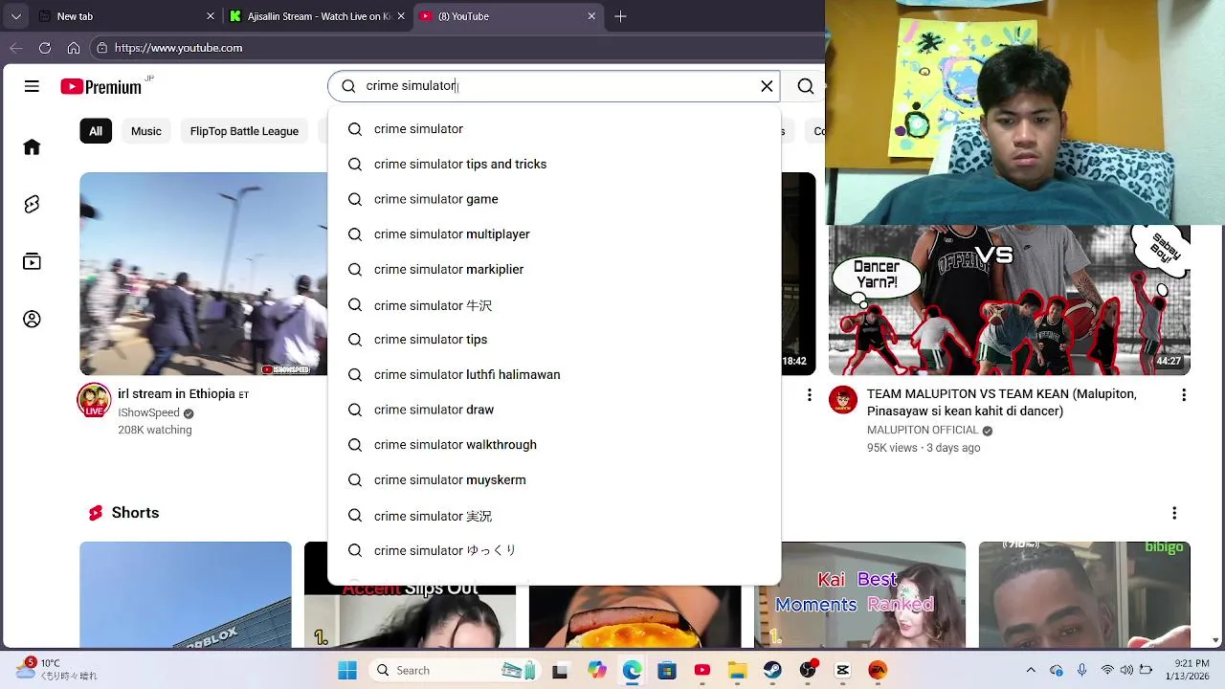The width and height of the screenshot is (1225, 689).
Task: Focus the 'crime simulator' search field
Action: tap(555, 86)
